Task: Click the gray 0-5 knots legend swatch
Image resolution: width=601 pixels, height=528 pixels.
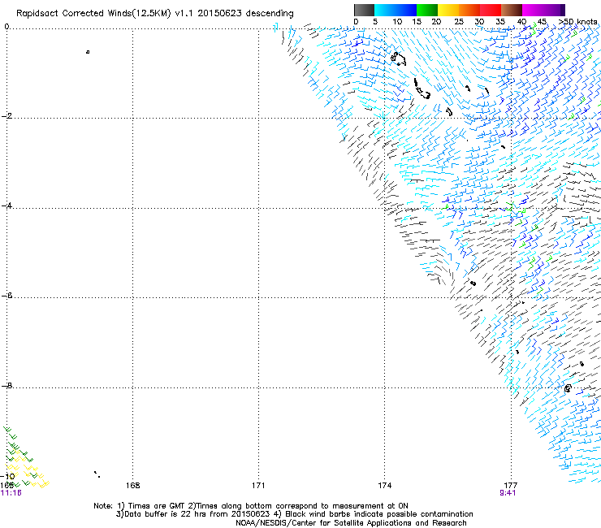Action: pos(364,10)
